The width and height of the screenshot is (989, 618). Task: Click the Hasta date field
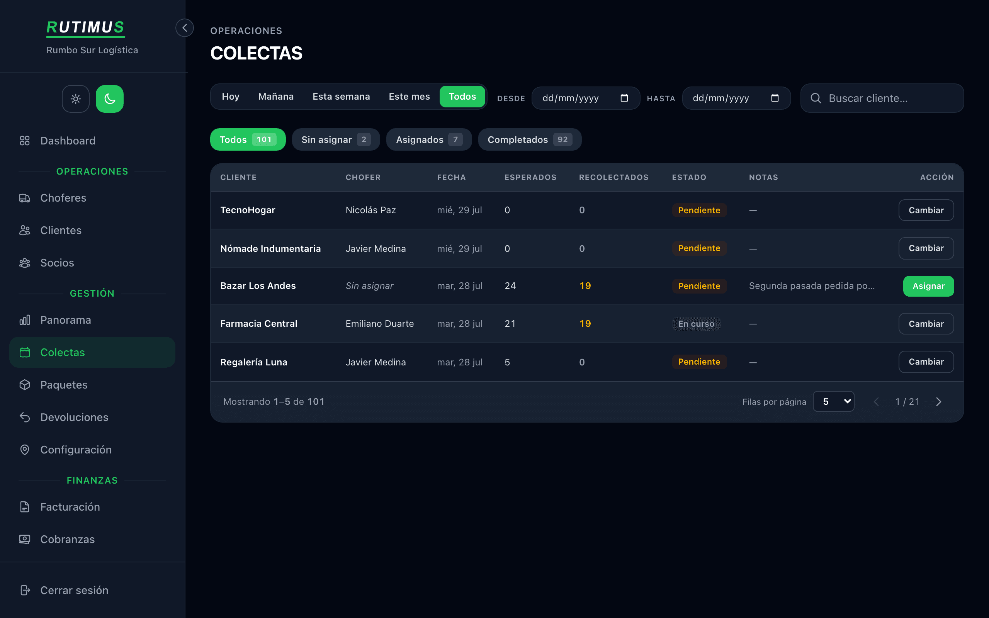(x=736, y=98)
